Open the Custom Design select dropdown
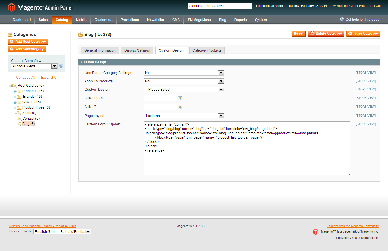Viewport: 388px width, 251px height. coord(184,90)
